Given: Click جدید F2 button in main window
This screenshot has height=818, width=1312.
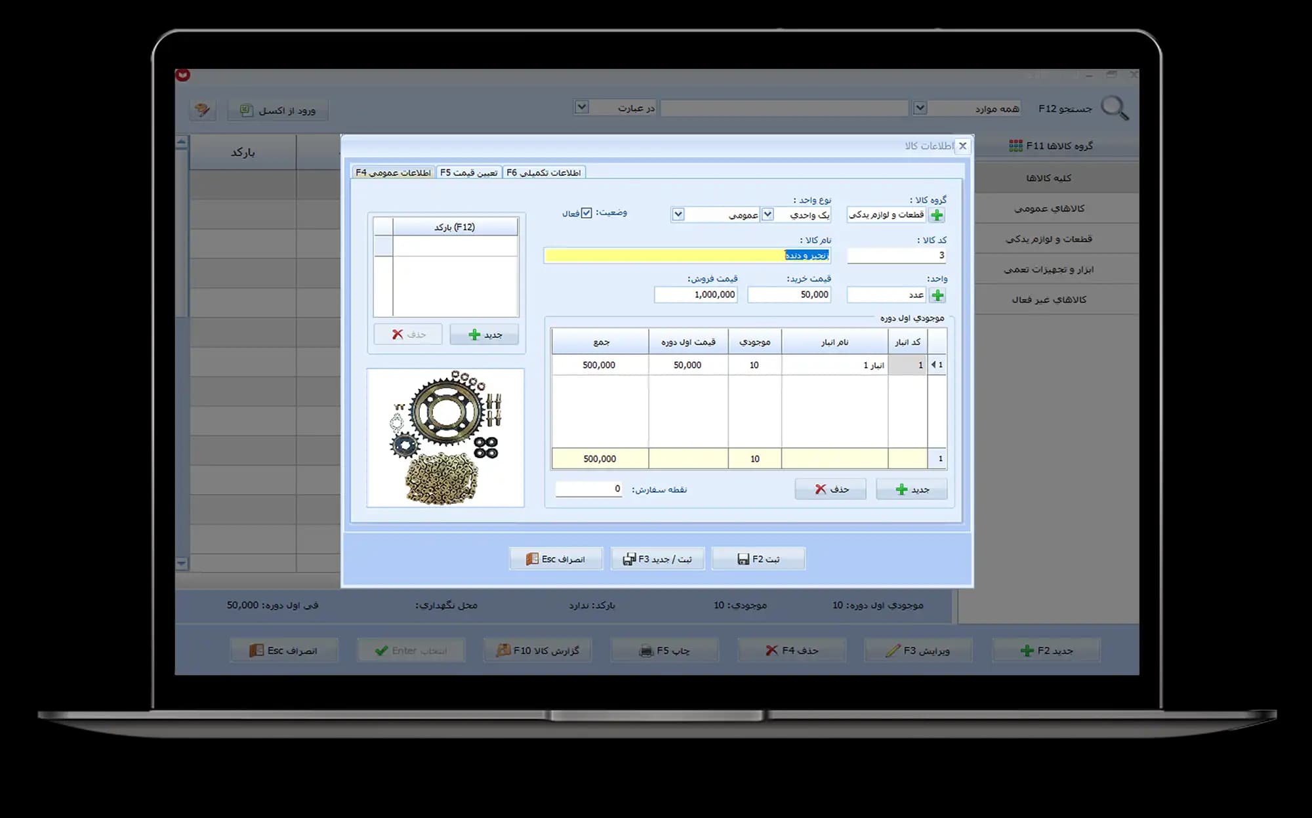Looking at the screenshot, I should pyautogui.click(x=1047, y=651).
